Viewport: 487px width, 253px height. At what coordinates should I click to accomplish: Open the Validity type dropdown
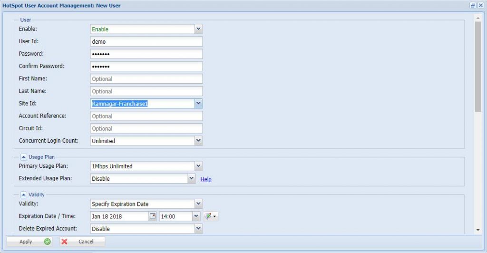(198, 204)
